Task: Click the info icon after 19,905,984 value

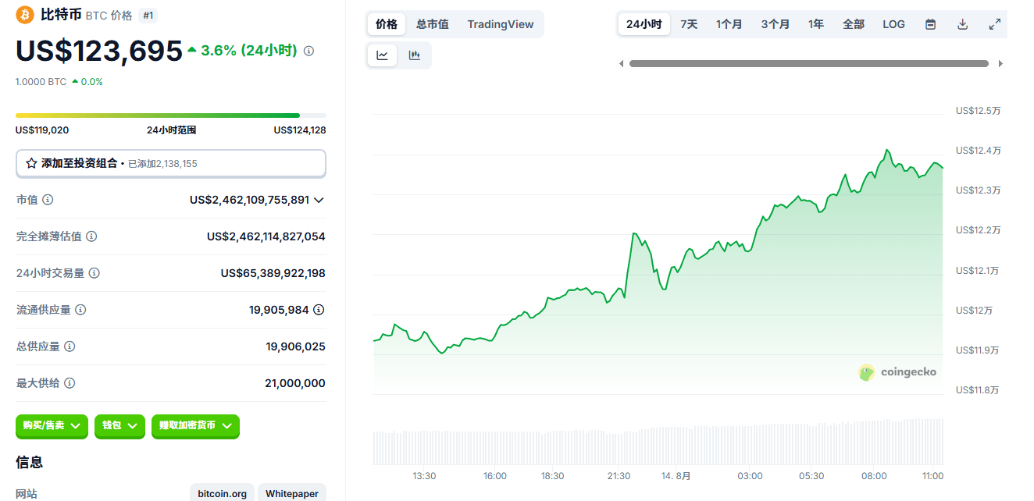Action: pyautogui.click(x=319, y=310)
